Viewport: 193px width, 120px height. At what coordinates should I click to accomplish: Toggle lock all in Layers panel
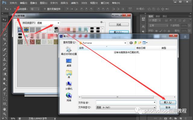point(169,31)
